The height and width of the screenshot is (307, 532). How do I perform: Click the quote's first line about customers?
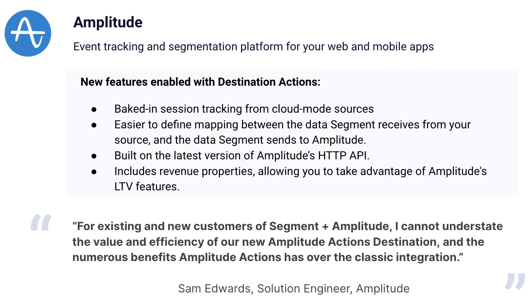tap(288, 226)
